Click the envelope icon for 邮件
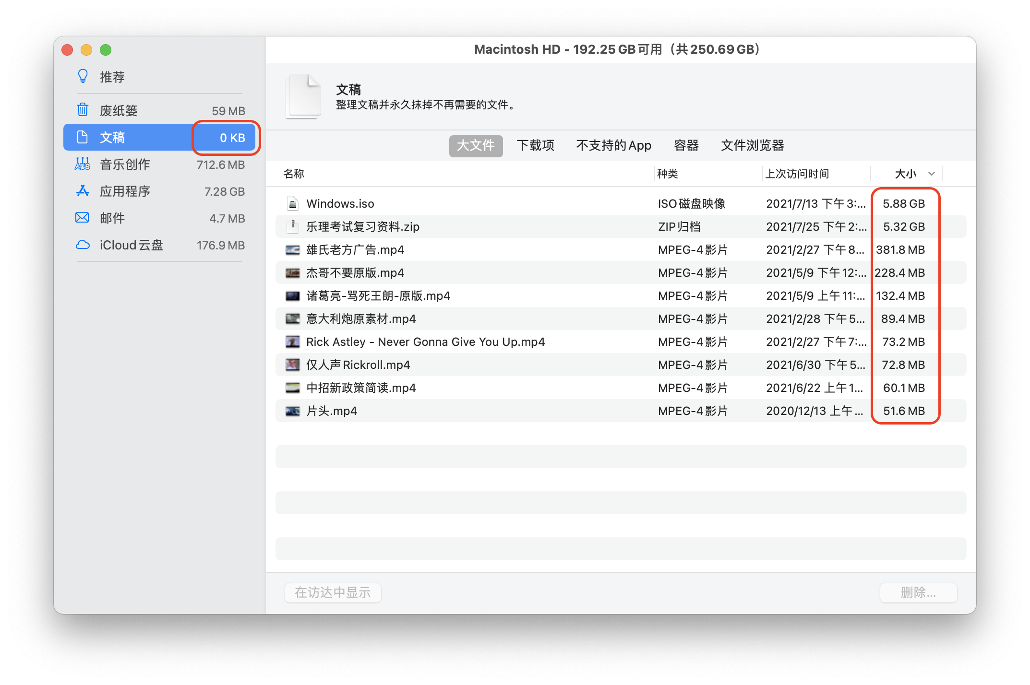Viewport: 1030px width, 685px height. 83,218
